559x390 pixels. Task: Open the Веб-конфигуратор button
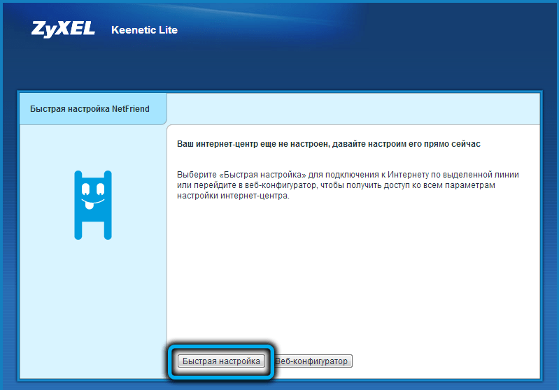point(312,361)
